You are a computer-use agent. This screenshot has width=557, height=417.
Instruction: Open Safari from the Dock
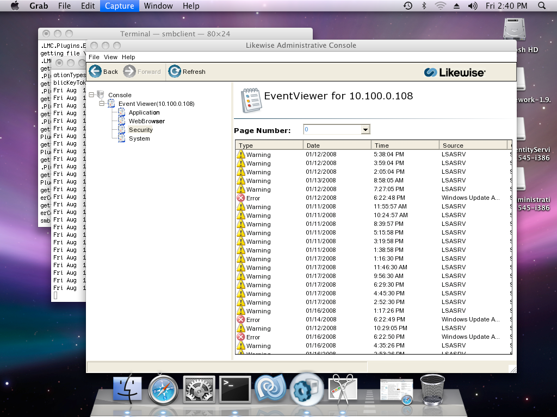(x=163, y=389)
